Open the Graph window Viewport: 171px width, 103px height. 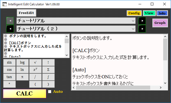[x=160, y=23]
